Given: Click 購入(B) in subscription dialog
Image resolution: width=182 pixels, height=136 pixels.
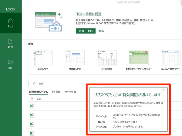Looking at the screenshot, I should pos(101,122).
